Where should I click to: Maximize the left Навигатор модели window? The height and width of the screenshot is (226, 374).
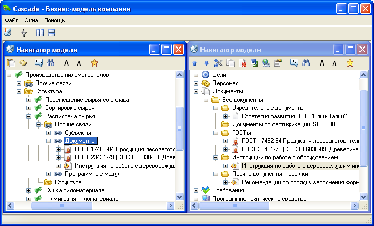click(x=166, y=50)
